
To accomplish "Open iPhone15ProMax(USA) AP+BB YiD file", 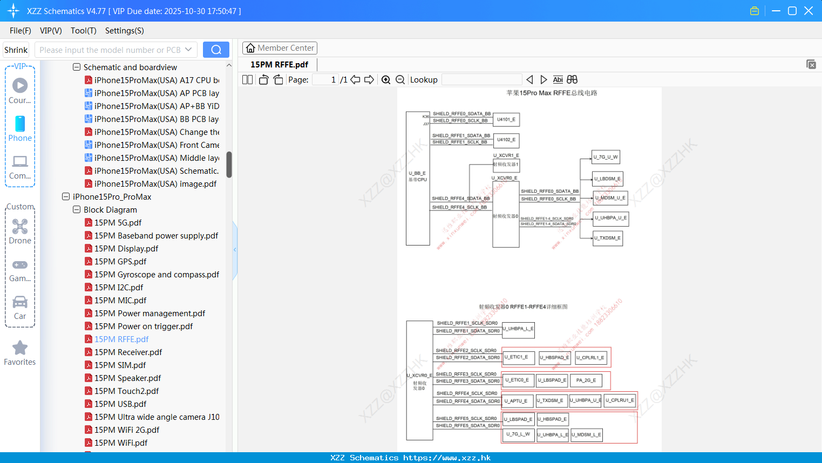I will (x=152, y=106).
